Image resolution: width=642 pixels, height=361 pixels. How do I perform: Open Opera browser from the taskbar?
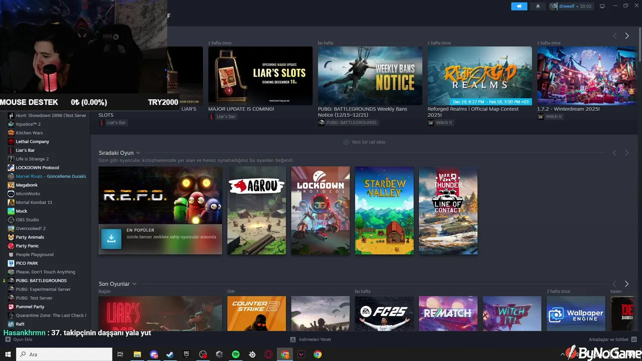[269, 354]
